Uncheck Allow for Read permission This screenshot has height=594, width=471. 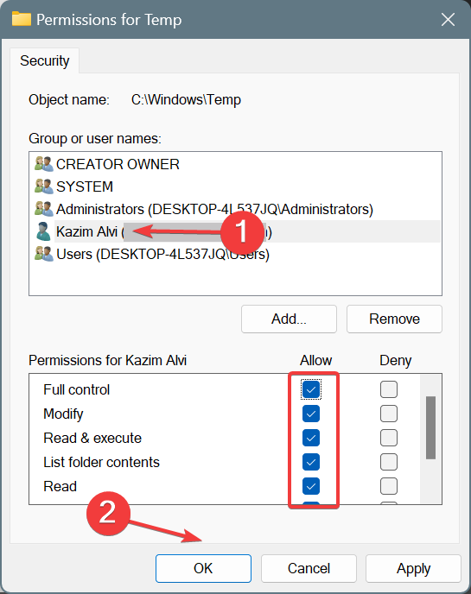click(311, 486)
